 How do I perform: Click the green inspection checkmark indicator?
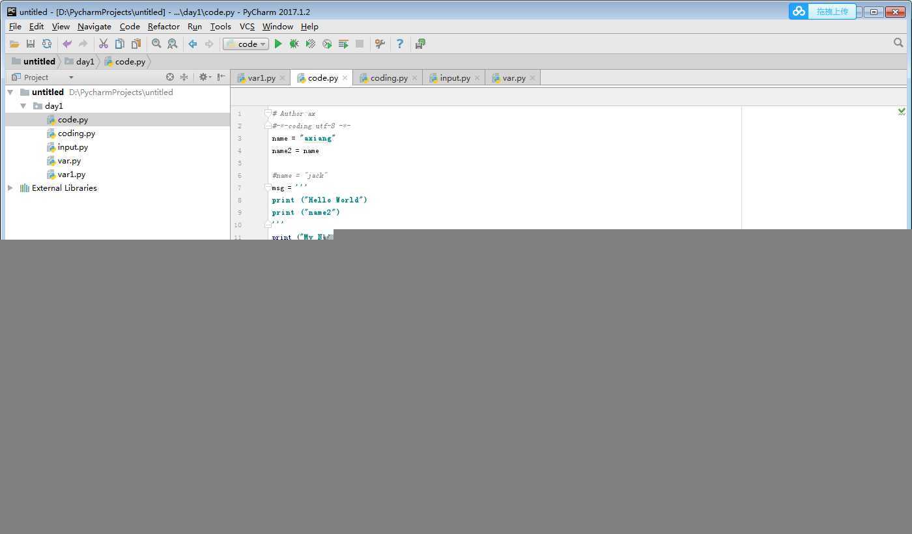(x=902, y=112)
